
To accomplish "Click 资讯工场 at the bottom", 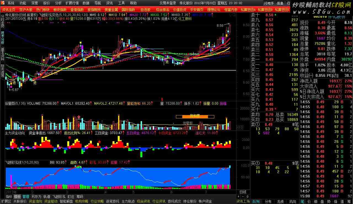I will tap(243, 202).
